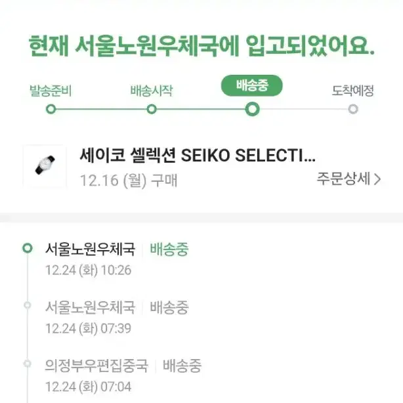Click the 배송시작 step label
Screen dimensions: 403x403
(152, 91)
